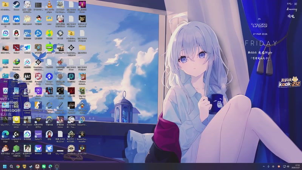Switch to OBS Studio in the taskbar
This screenshot has height=170, width=302.
(x=57, y=167)
